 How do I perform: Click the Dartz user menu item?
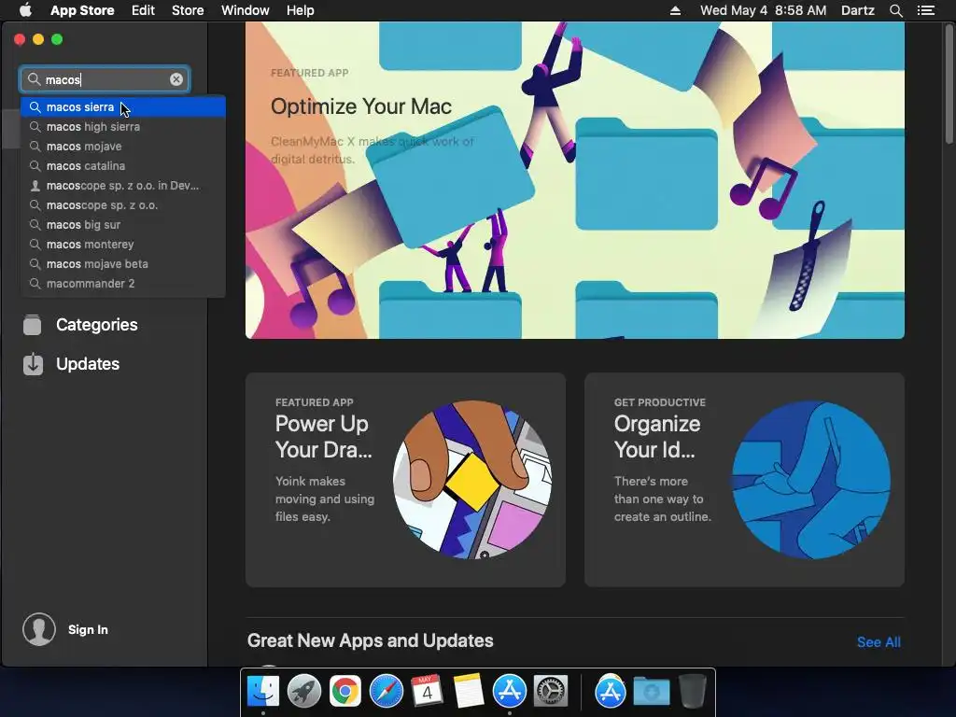point(858,10)
